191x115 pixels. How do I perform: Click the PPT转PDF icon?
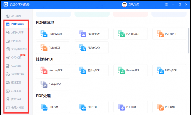(160, 70)
